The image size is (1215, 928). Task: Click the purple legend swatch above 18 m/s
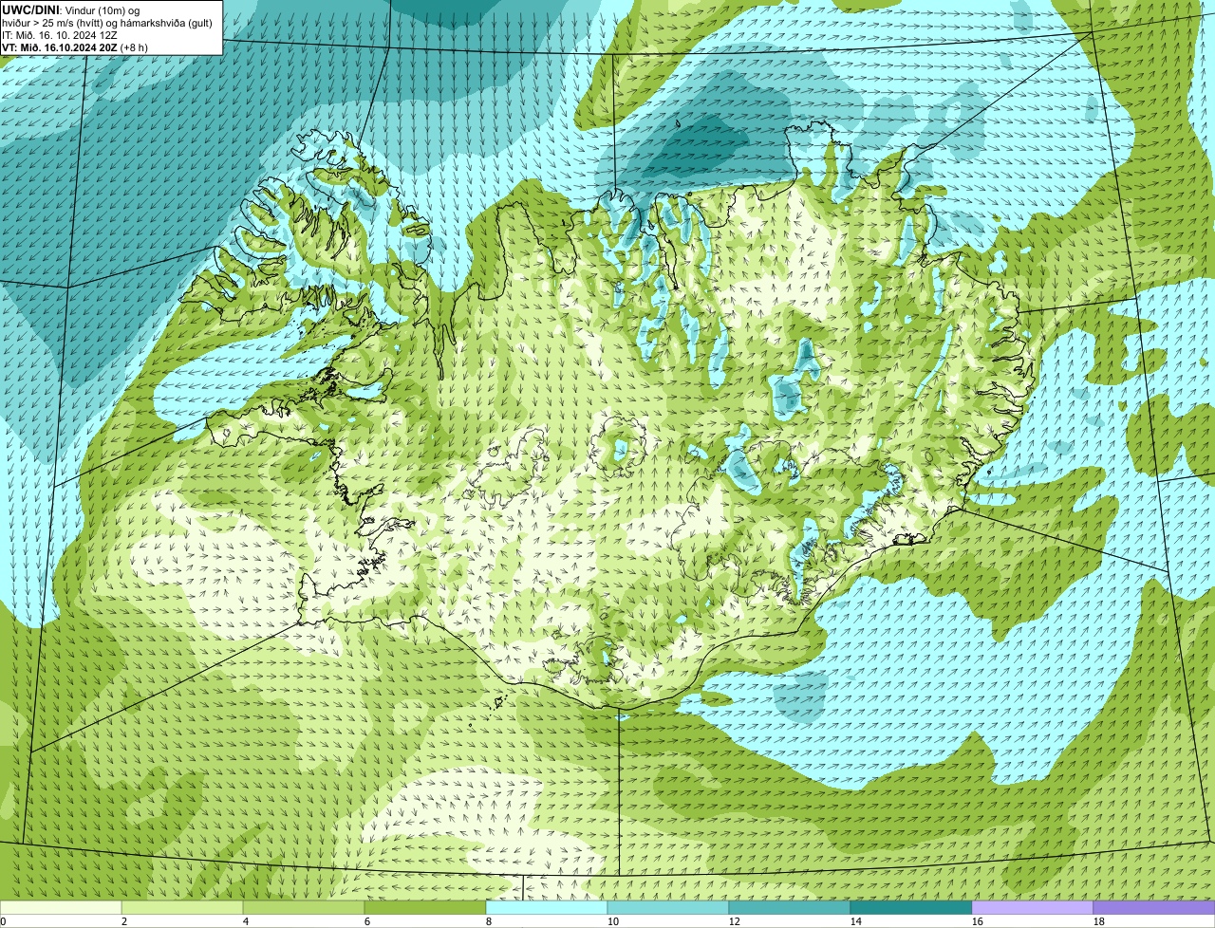coord(1154,908)
